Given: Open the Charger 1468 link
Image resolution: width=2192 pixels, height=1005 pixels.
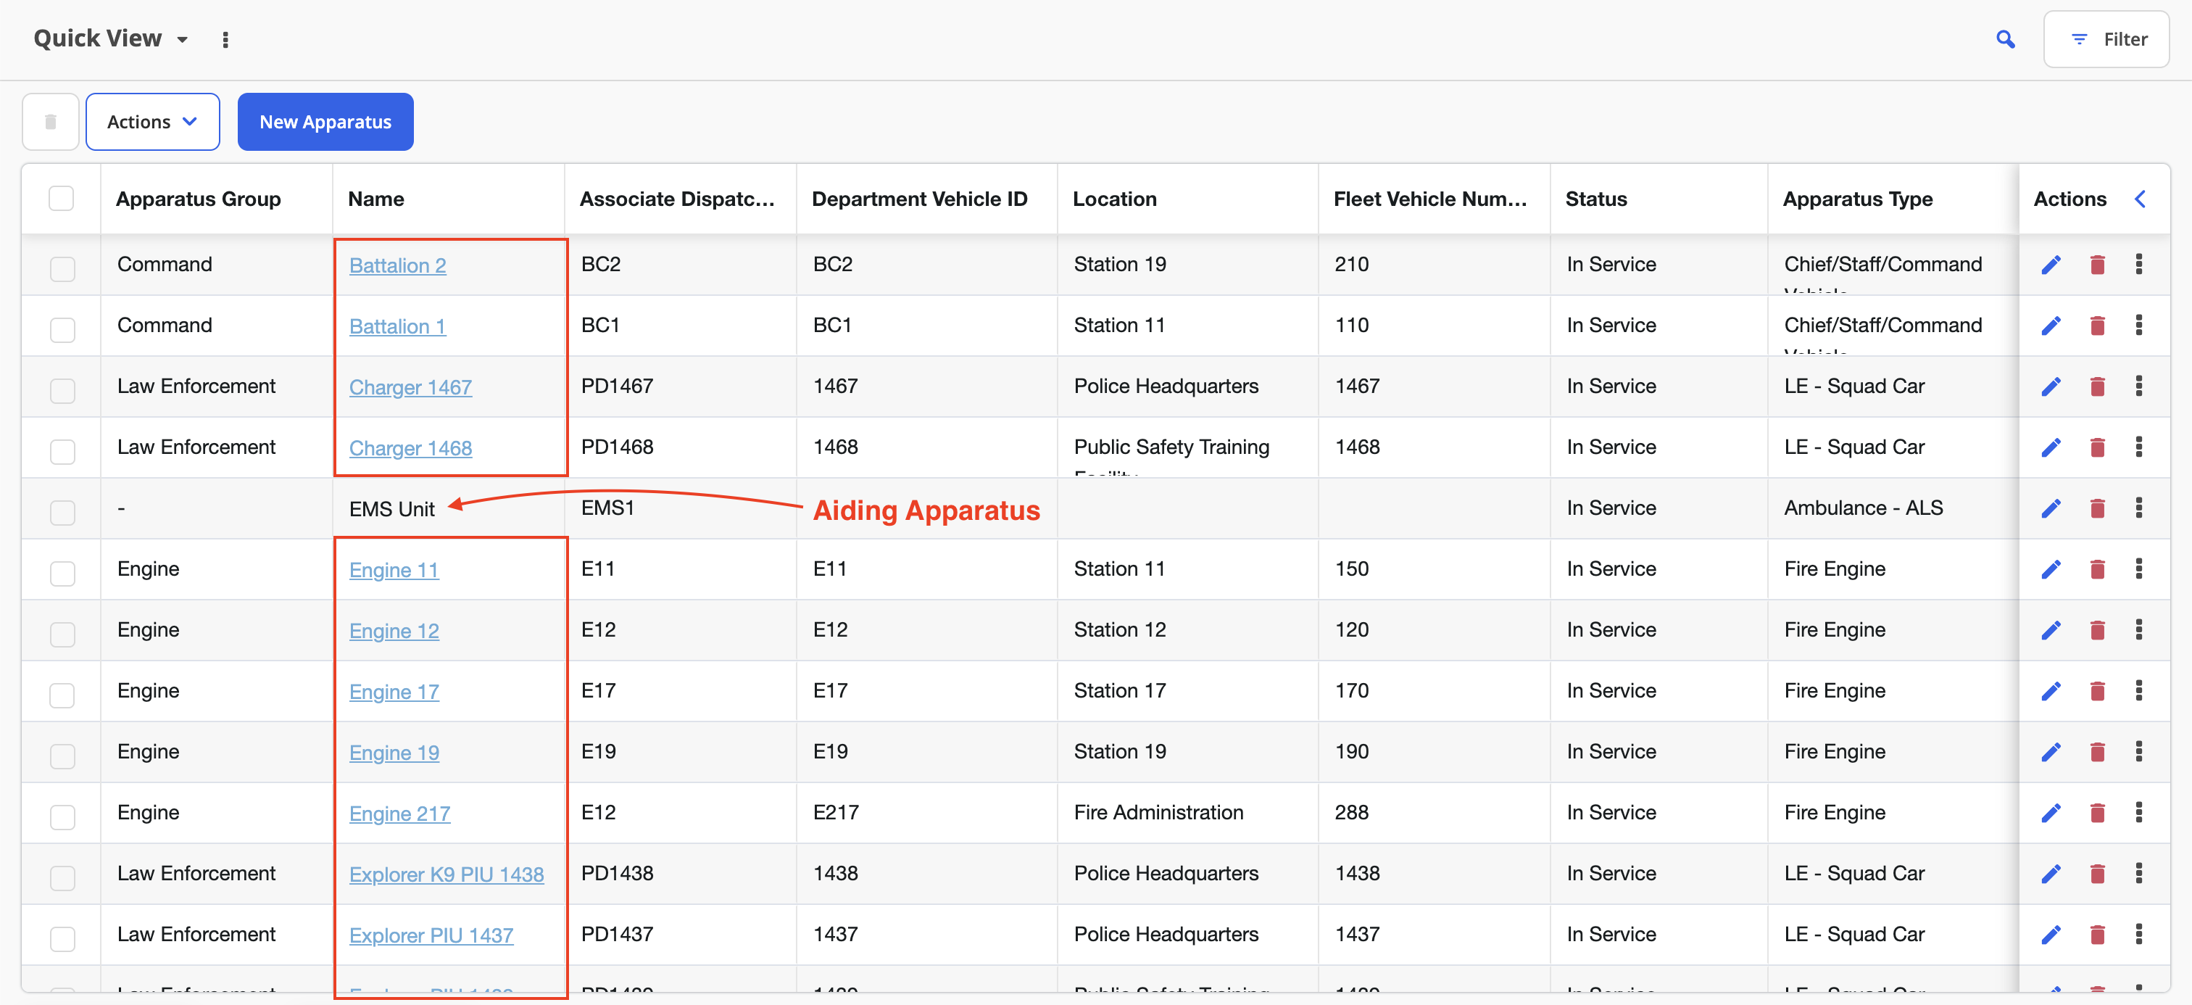Looking at the screenshot, I should (x=410, y=448).
